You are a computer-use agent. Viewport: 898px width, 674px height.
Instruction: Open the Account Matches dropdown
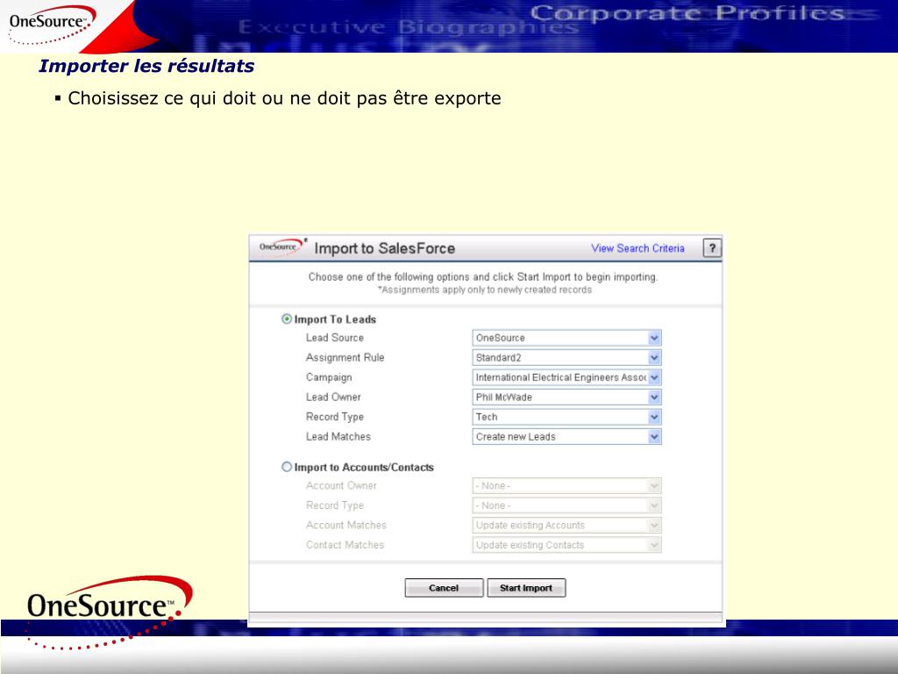pyautogui.click(x=567, y=526)
